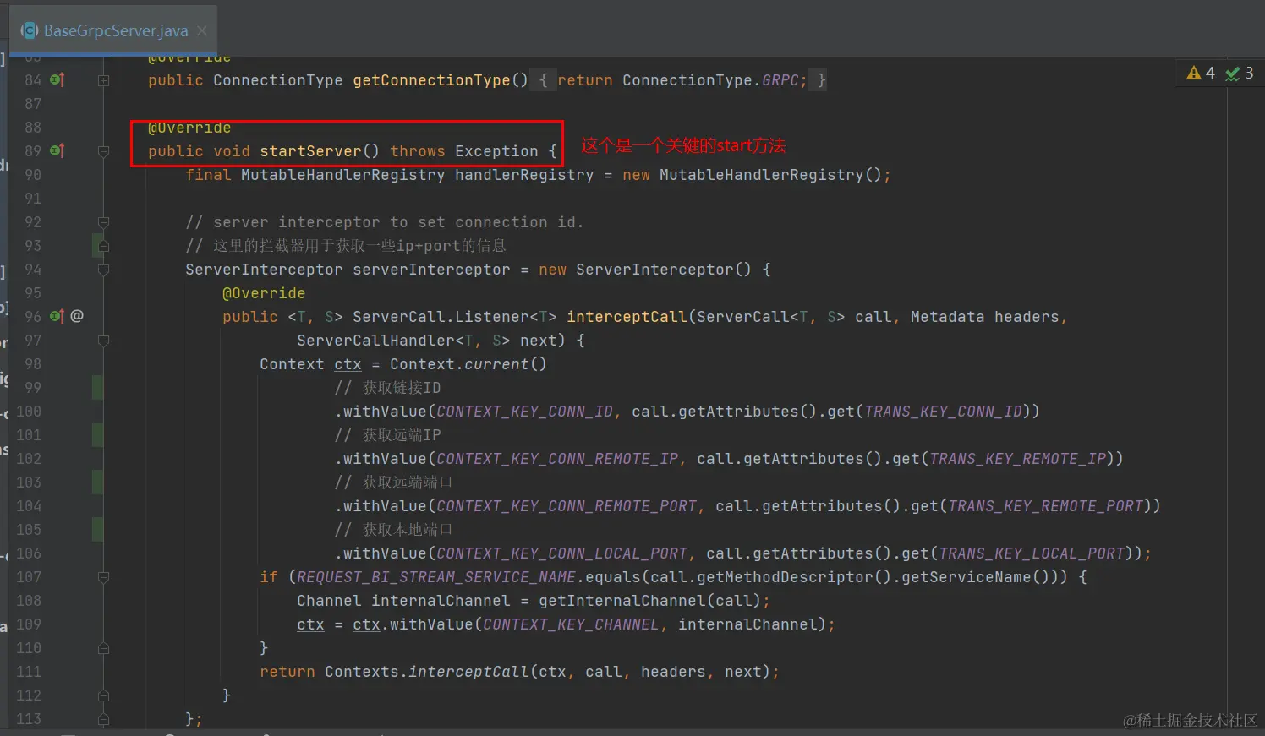The image size is (1265, 736).
Task: Collapse the ServerInterceptor anonymous class on line 94
Action: pos(103,270)
